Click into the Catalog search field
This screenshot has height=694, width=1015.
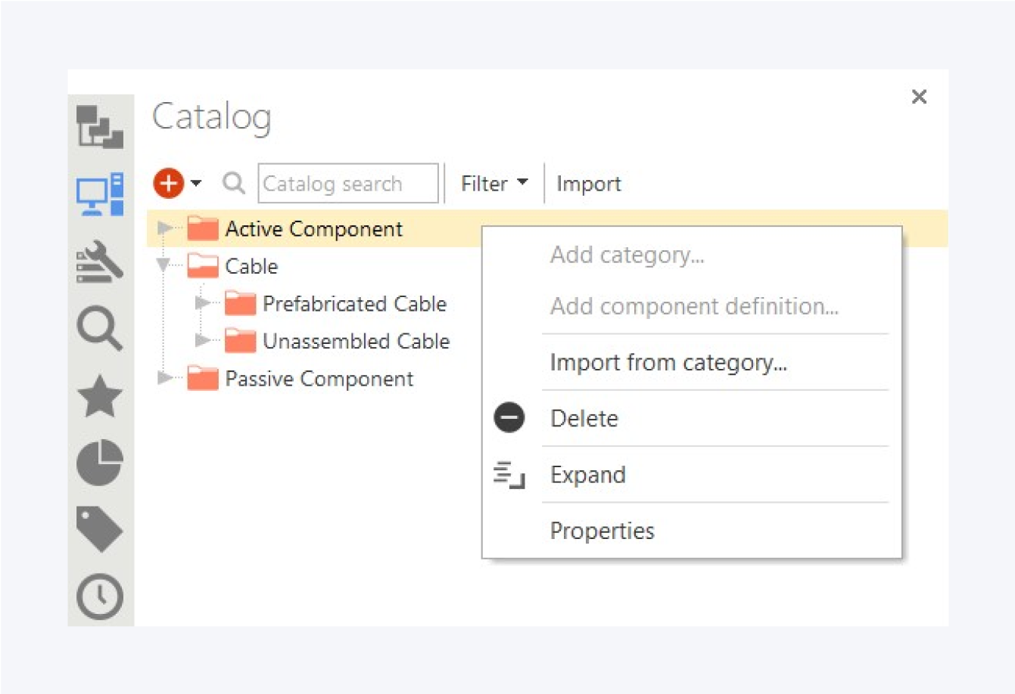tap(347, 184)
